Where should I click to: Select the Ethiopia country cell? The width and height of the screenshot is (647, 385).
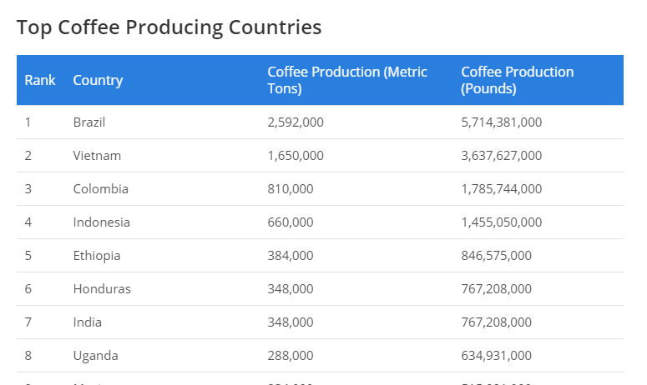coord(97,256)
